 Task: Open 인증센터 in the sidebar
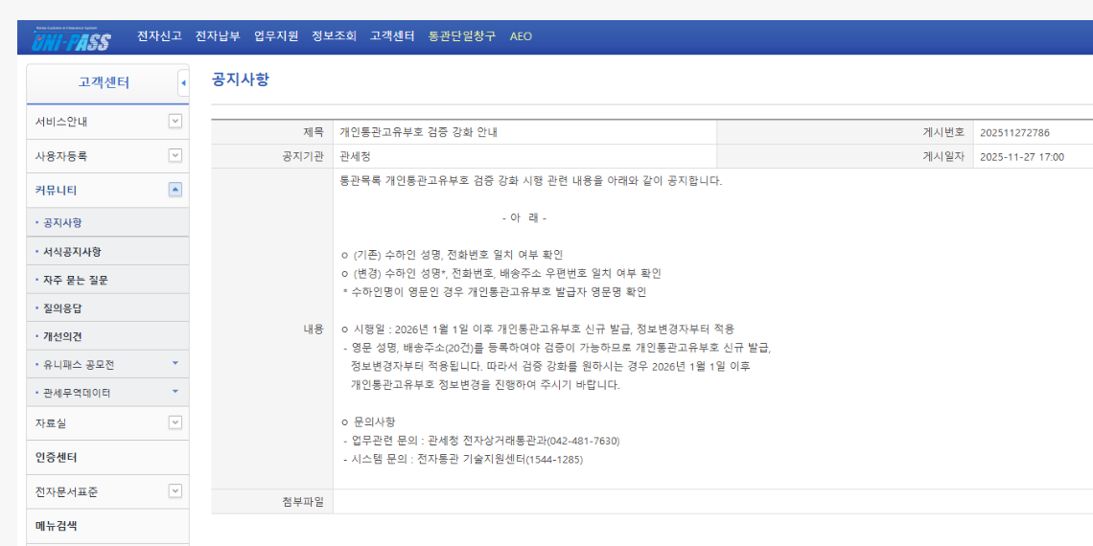pos(57,457)
